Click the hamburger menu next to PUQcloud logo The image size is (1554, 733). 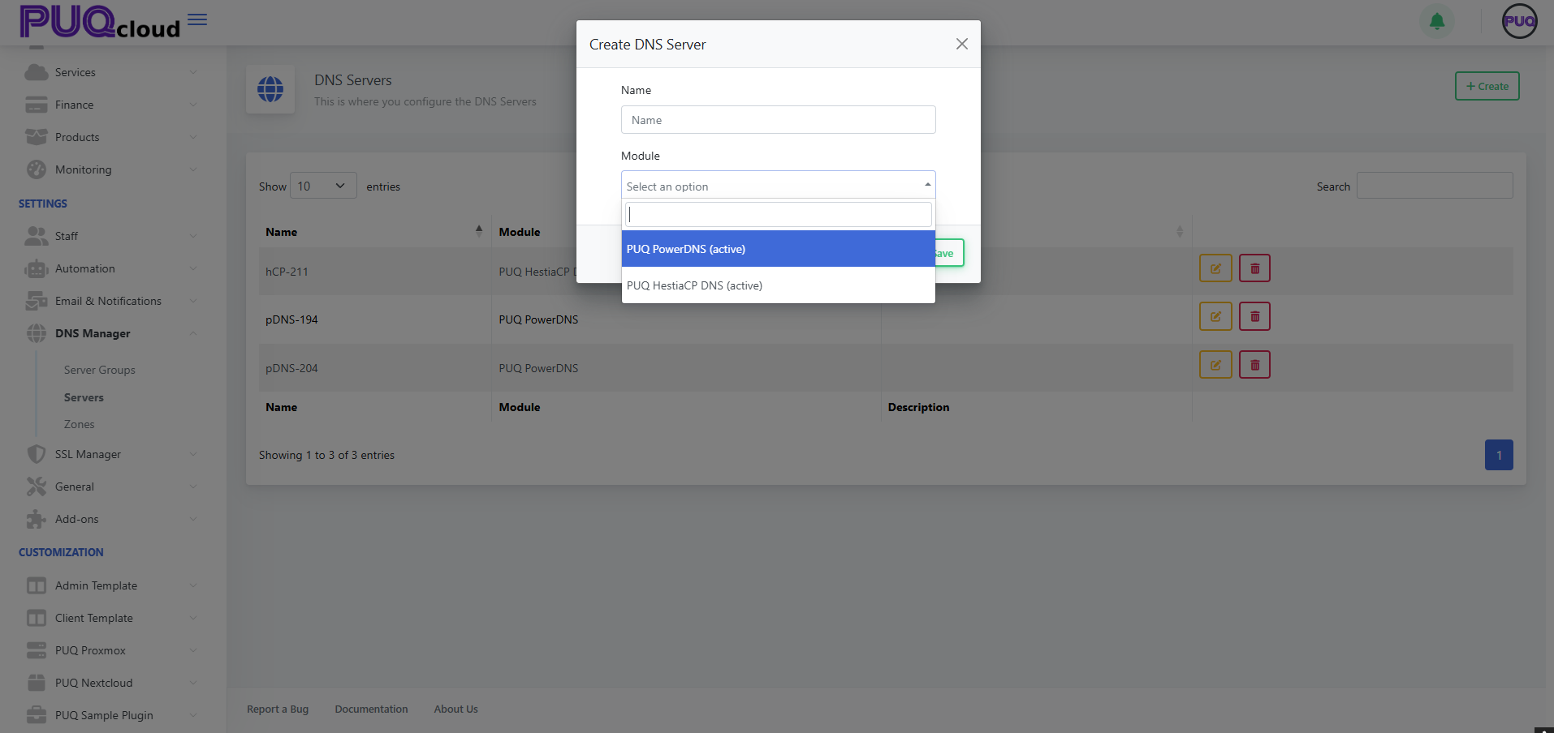tap(196, 19)
